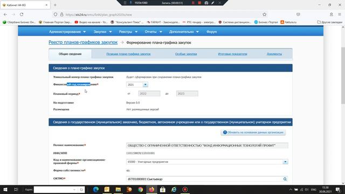This screenshot has width=345, height=194.
Task: Open Internet Explorer from taskbar
Action: [174, 189]
